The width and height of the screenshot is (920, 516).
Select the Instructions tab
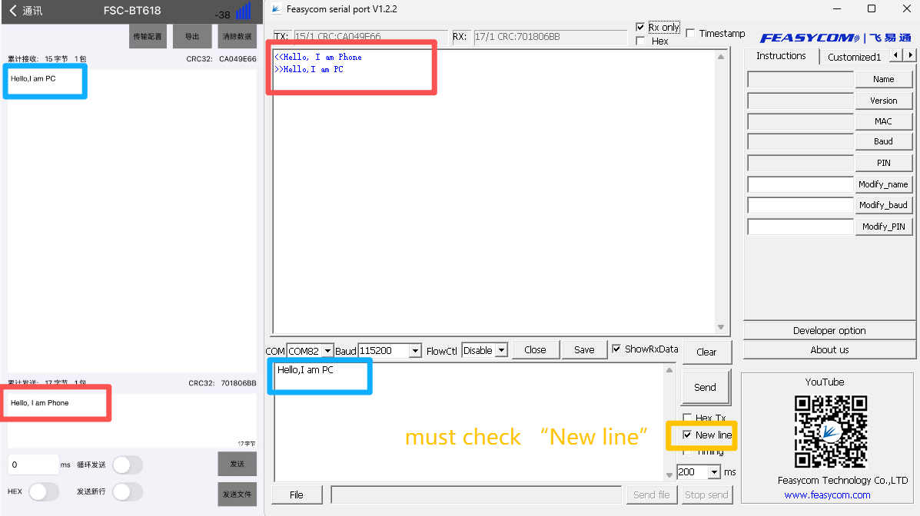(x=781, y=56)
